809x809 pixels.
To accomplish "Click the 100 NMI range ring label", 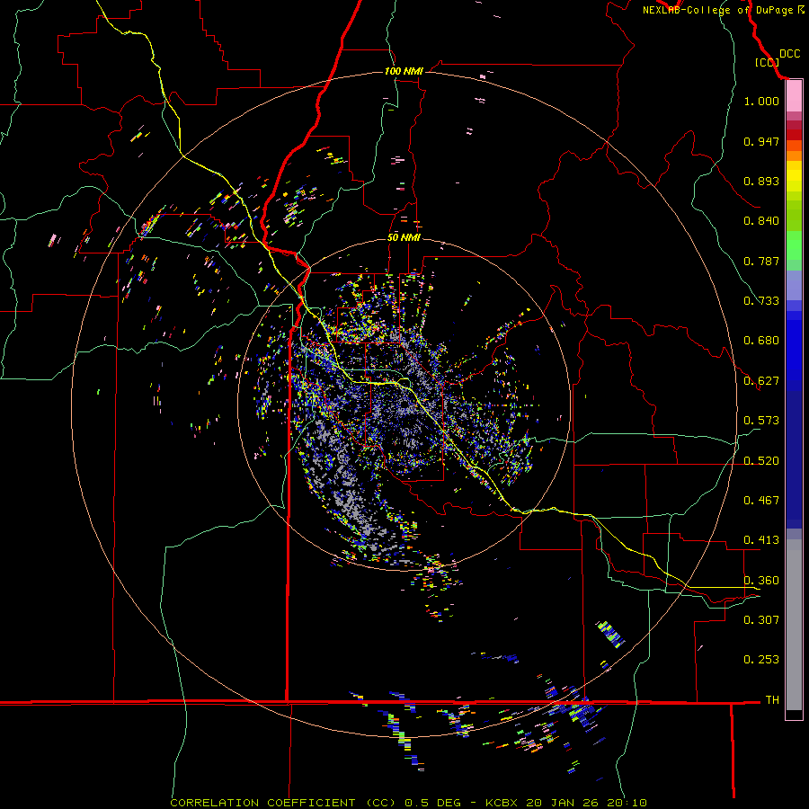I will pyautogui.click(x=404, y=71).
